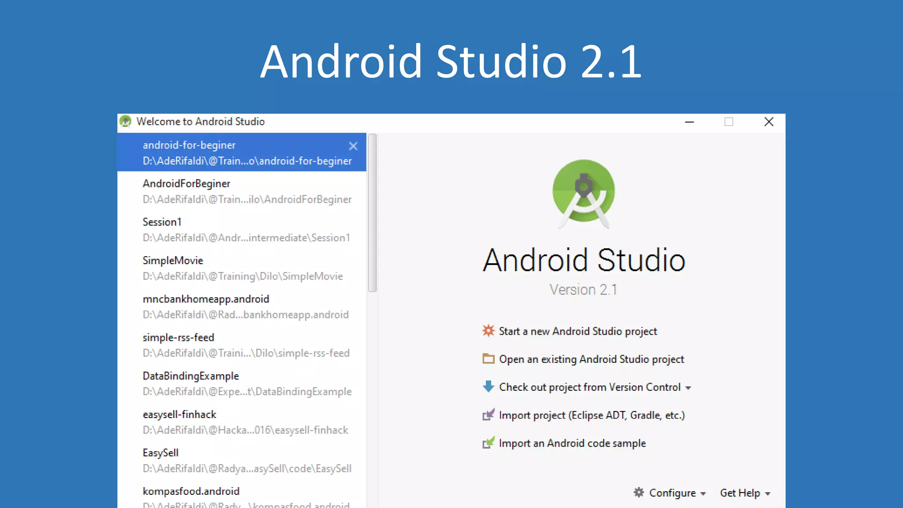Click the large Android Studio logo
903x508 pixels.
tap(584, 194)
